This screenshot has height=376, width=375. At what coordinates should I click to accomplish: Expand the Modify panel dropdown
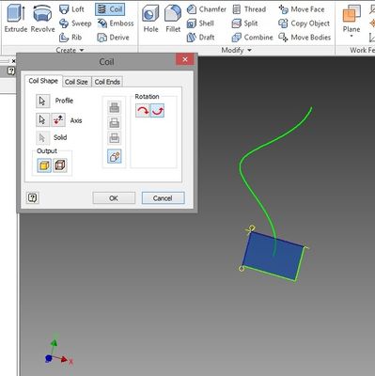pyautogui.click(x=237, y=50)
